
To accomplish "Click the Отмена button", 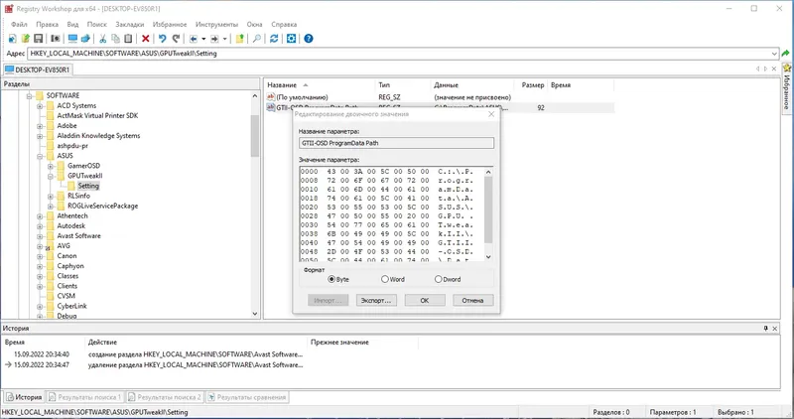I will [x=472, y=301].
